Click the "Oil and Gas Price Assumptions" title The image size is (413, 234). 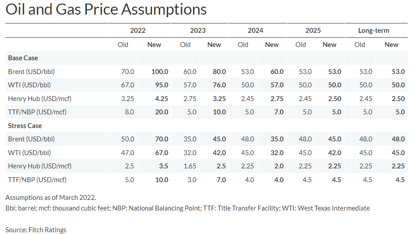(x=106, y=9)
